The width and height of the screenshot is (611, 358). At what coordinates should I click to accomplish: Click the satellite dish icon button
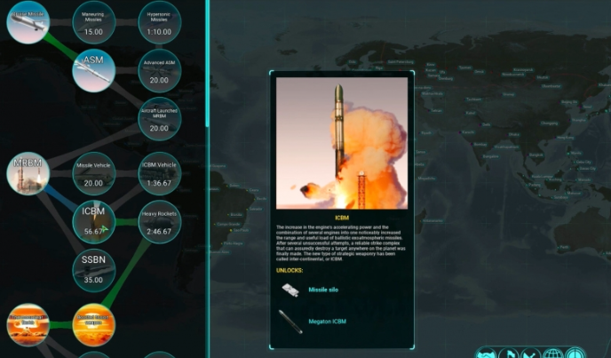coord(531,353)
